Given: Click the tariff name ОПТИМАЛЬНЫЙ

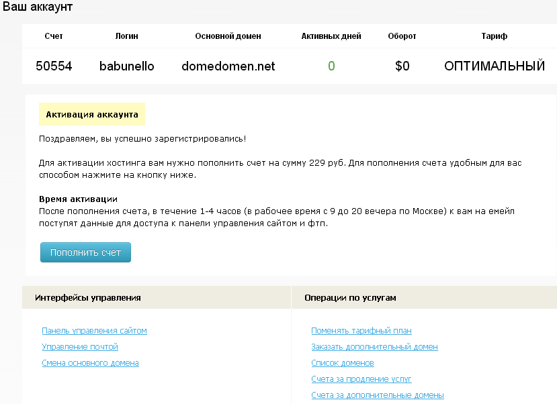Looking at the screenshot, I should [495, 66].
